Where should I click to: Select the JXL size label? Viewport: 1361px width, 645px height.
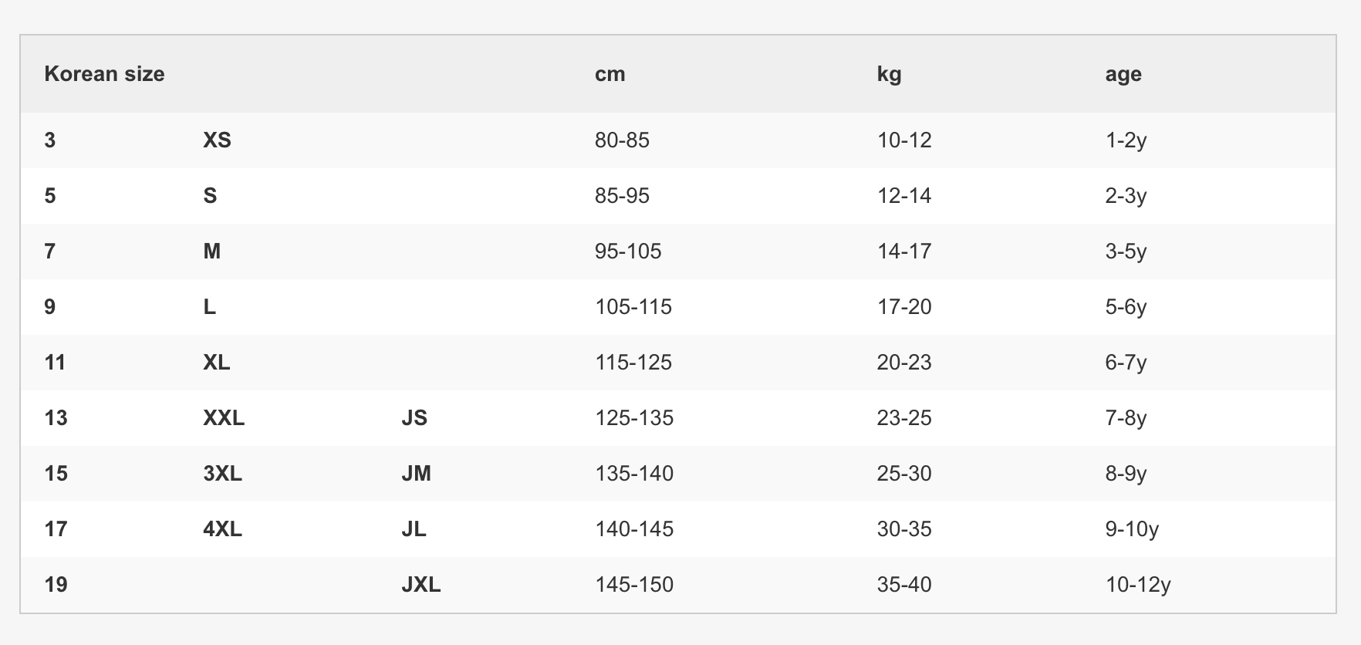pyautogui.click(x=421, y=585)
